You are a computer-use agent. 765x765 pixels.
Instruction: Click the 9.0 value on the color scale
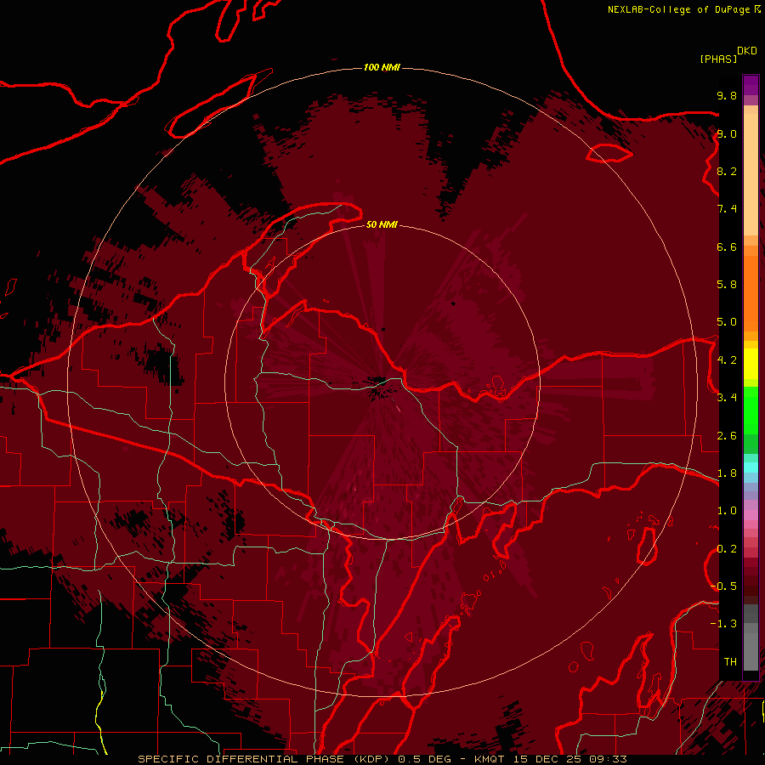point(727,133)
